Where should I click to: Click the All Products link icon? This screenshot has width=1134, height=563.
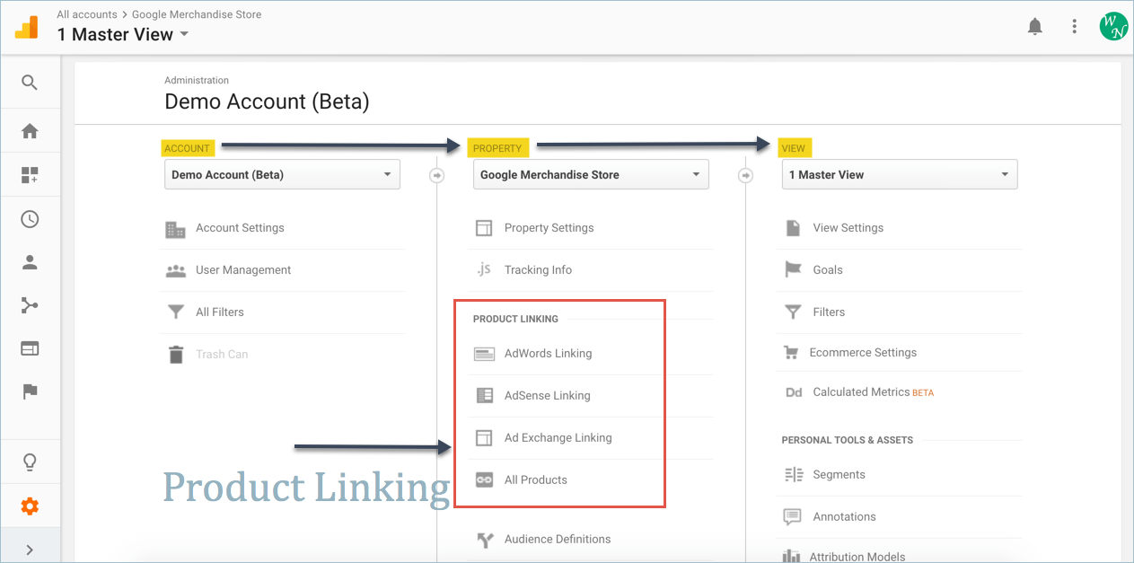click(x=484, y=479)
